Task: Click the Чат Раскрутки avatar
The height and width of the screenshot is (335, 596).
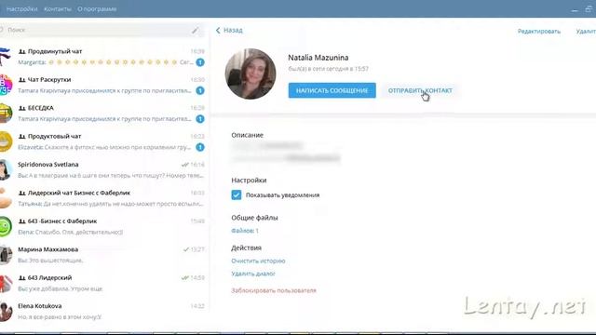Action: click(6, 85)
